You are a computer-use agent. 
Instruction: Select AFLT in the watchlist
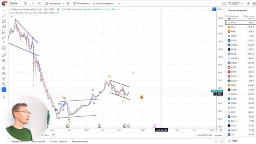(241, 134)
